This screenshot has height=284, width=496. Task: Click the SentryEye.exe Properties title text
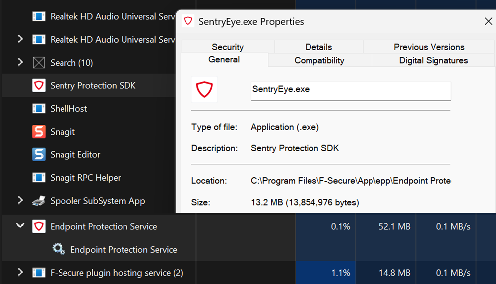[251, 21]
